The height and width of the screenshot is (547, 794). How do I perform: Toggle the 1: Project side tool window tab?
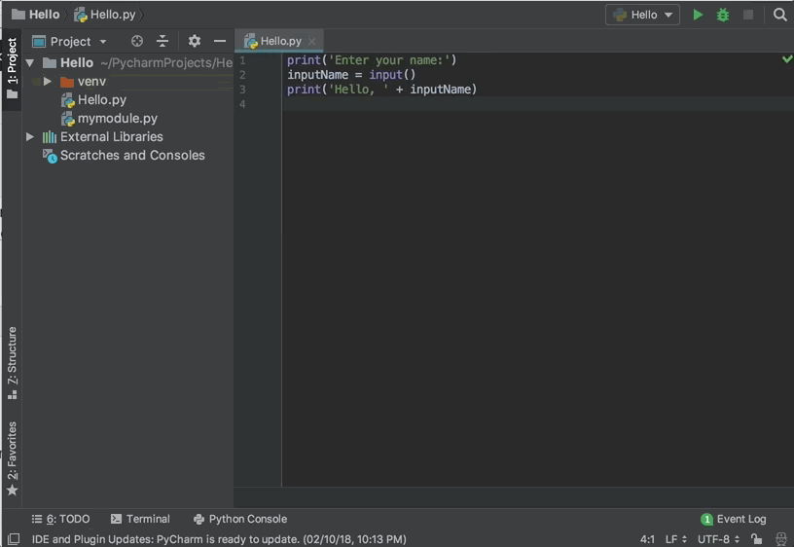(12, 68)
